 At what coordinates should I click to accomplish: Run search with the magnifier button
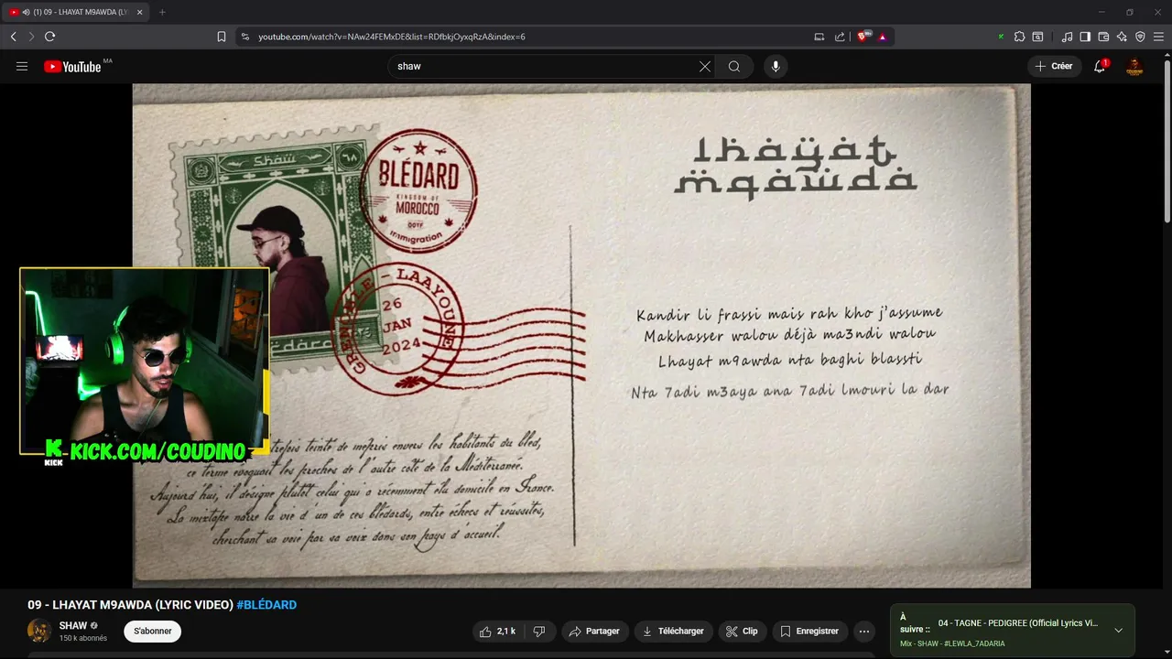click(x=734, y=66)
